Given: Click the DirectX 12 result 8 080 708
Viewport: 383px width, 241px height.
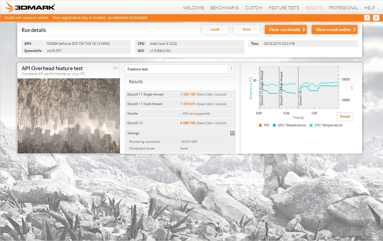Looking at the screenshot, I should coord(188,123).
